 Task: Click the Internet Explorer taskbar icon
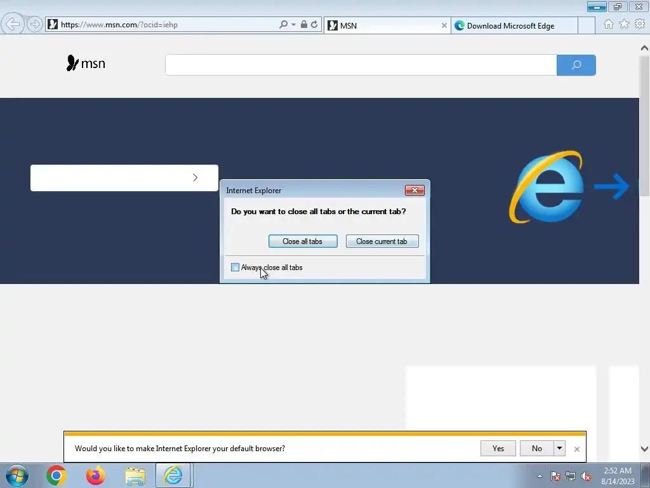point(173,475)
